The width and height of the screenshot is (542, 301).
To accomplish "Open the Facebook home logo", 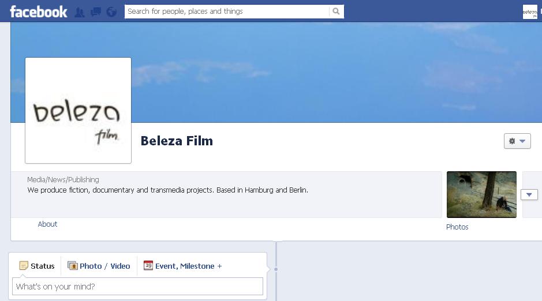I will click(x=38, y=12).
